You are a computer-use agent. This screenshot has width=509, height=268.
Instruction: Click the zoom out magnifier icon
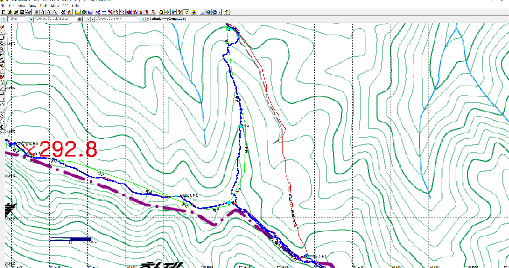pyautogui.click(x=55, y=12)
